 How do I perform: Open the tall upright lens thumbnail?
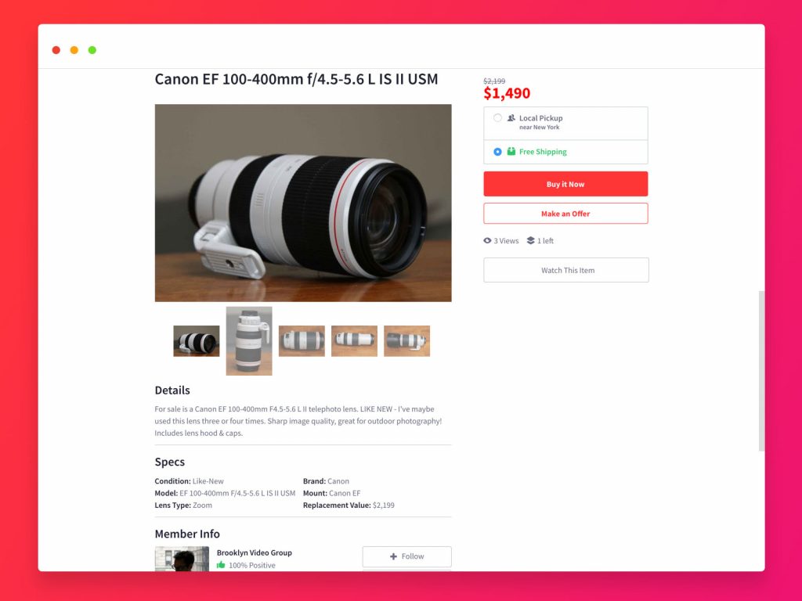(x=249, y=341)
